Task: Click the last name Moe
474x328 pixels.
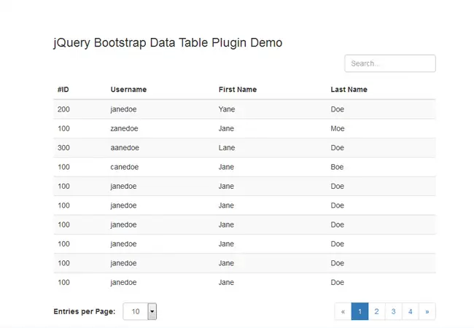Action: point(338,128)
